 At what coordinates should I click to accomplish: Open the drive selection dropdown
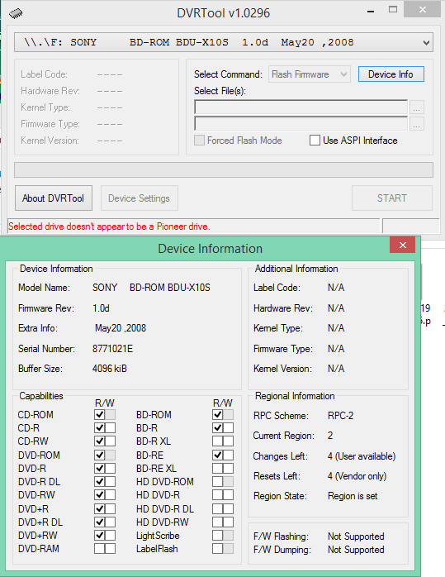click(224, 42)
